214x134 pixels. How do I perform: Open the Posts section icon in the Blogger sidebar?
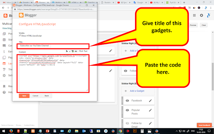pyautogui.click(x=4, y=33)
